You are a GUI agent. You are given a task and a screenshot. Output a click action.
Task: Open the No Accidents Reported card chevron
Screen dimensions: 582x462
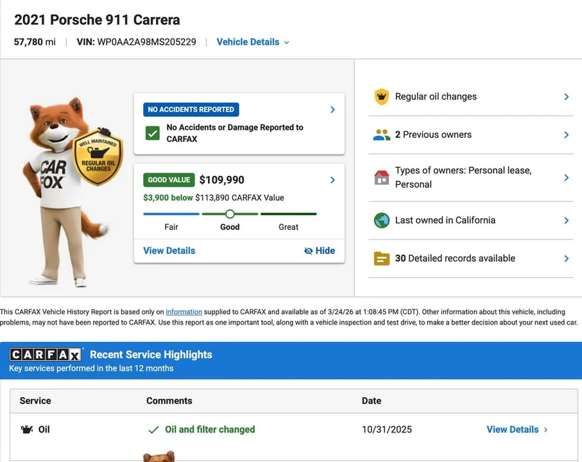pyautogui.click(x=332, y=110)
